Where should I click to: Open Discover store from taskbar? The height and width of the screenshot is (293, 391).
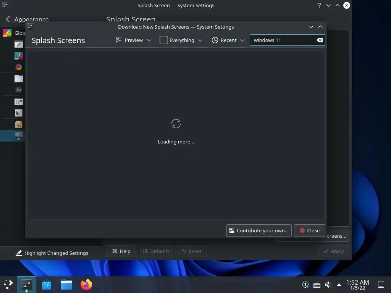tap(46, 285)
